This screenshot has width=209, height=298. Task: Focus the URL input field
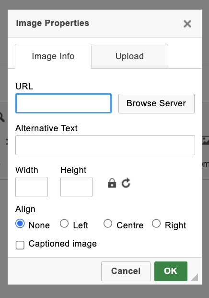coord(63,103)
